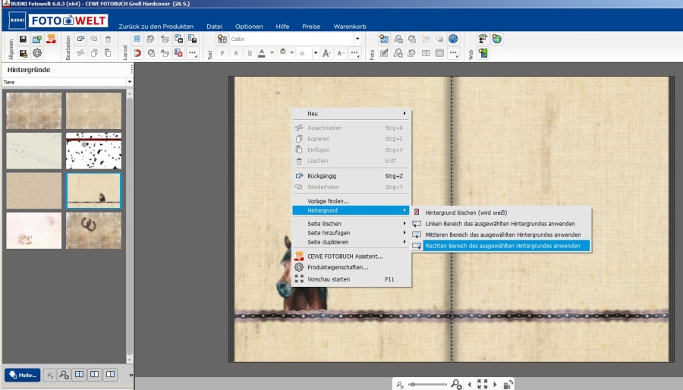Click the zoom slider at bottom
Image resolution: width=683 pixels, height=390 pixels.
[x=429, y=385]
